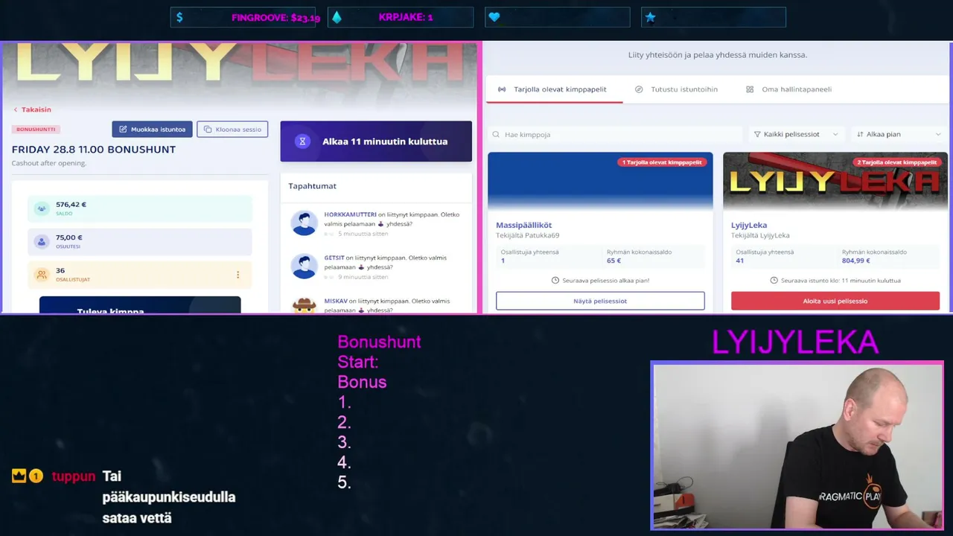The width and height of the screenshot is (953, 536).
Task: Click the Alkaa 11 minuutin kuluttua banner
Action: click(x=376, y=141)
